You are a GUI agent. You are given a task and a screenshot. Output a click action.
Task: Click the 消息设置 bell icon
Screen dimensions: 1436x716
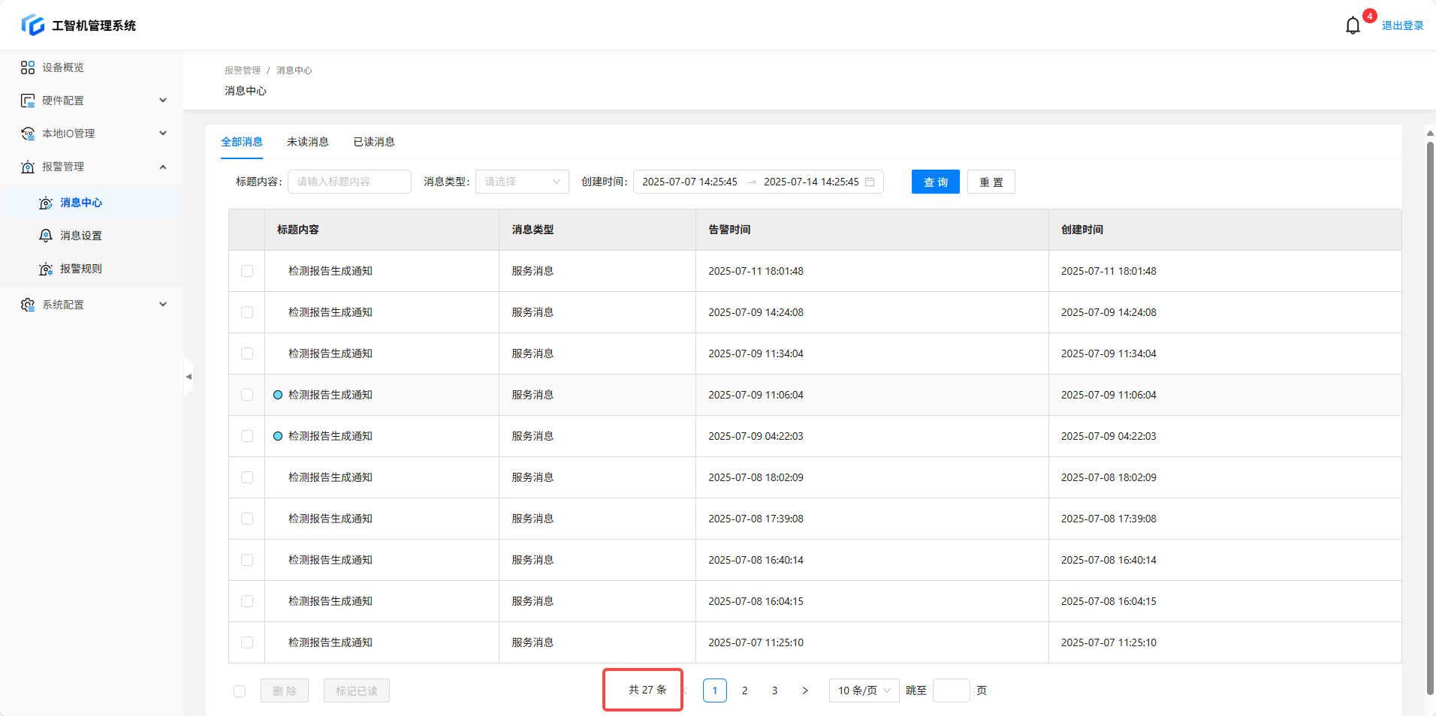pyautogui.click(x=46, y=236)
